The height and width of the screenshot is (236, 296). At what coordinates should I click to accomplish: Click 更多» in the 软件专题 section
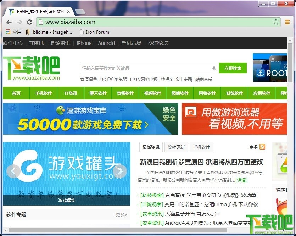[x=121, y=214]
